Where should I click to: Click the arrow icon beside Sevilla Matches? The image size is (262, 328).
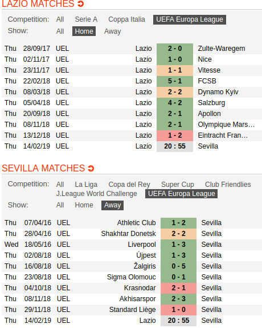[x=91, y=169]
